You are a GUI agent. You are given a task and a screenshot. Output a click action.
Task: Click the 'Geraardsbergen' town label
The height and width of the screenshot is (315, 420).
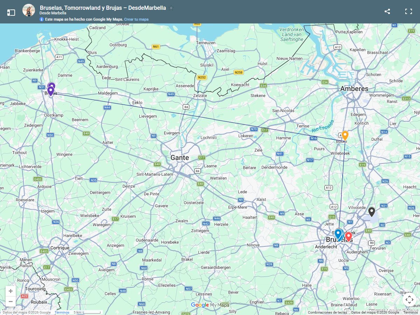point(216,267)
